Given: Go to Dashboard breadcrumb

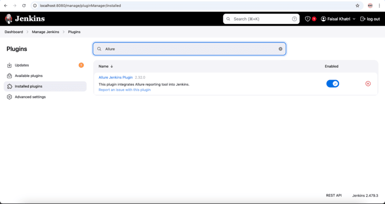Looking at the screenshot, I should (x=14, y=32).
